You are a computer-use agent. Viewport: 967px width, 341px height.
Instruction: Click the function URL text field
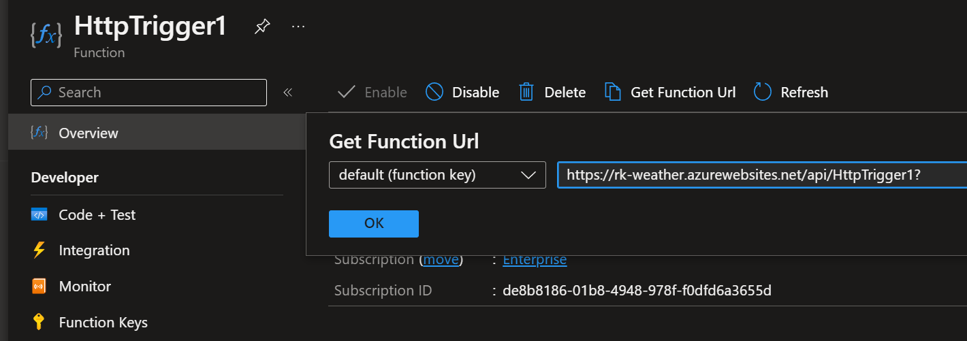coord(761,175)
